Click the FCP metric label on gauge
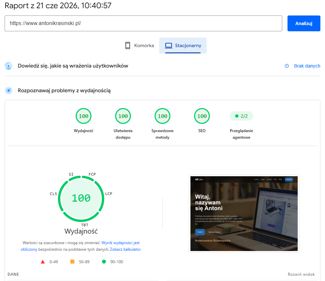 [92, 174]
